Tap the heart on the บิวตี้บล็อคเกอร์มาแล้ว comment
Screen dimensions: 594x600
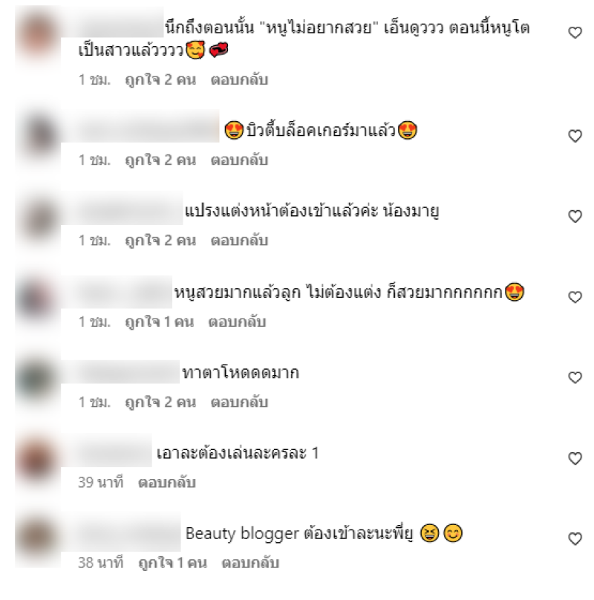(x=575, y=136)
